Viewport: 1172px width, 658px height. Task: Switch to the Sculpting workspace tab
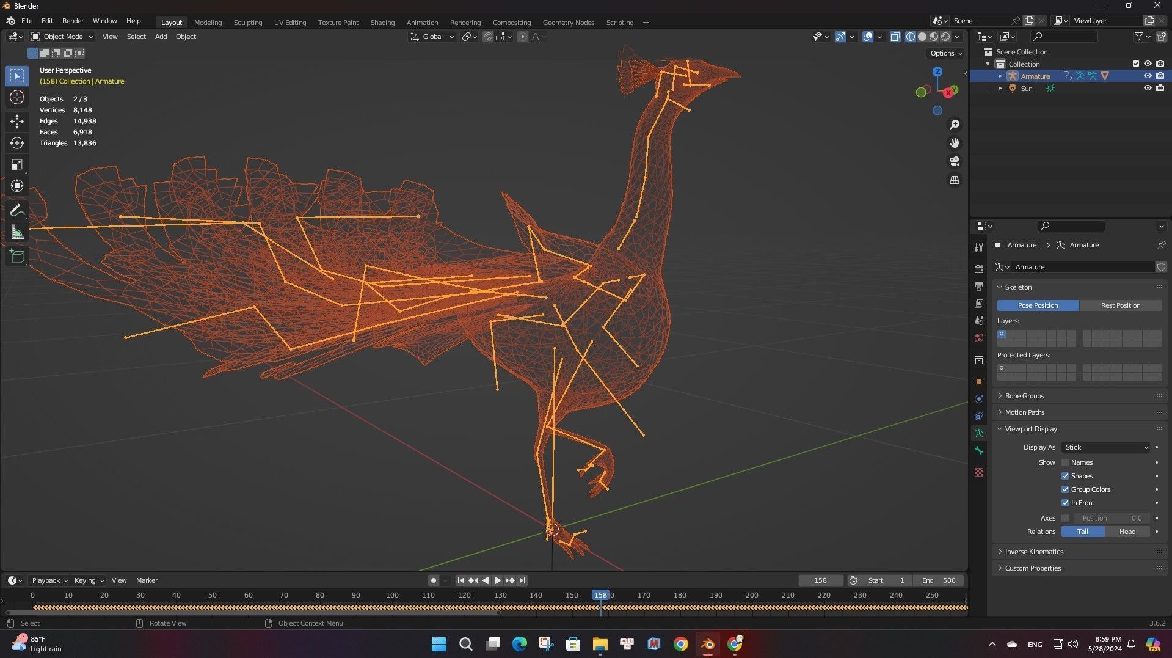pos(248,23)
